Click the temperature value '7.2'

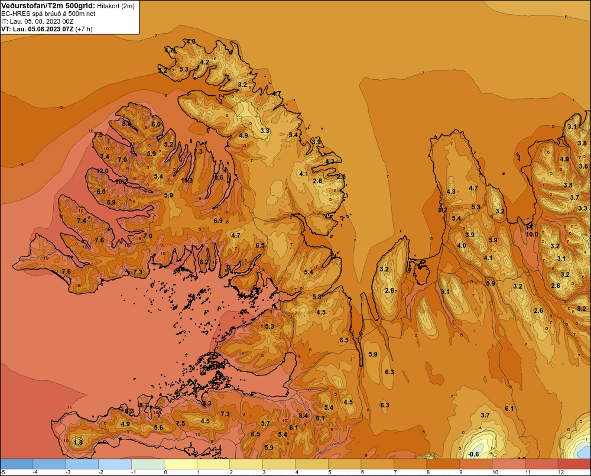225,414
